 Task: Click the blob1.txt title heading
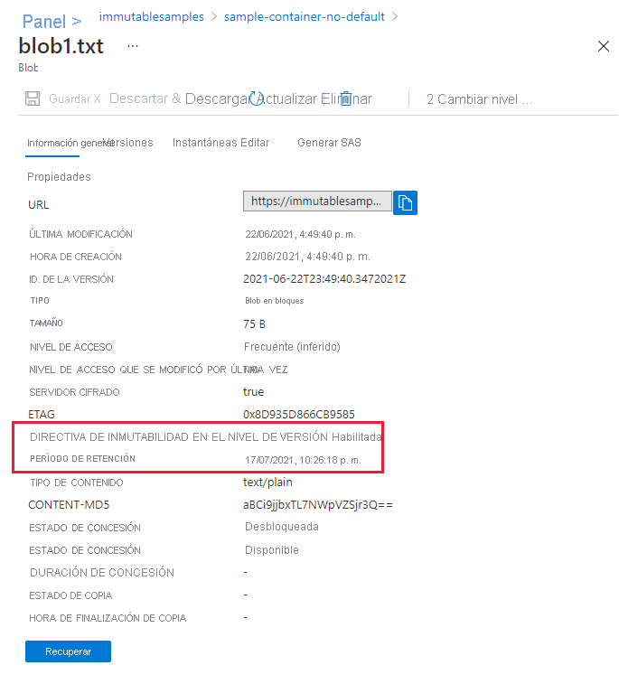coord(61,46)
